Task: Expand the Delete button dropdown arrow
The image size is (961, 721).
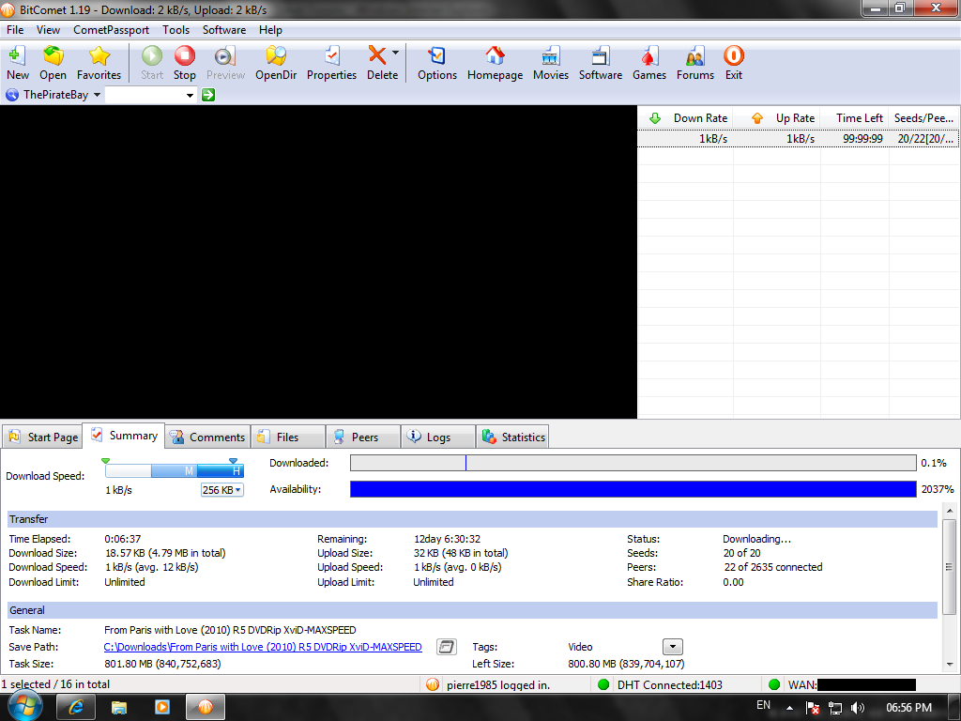Action: coord(395,53)
